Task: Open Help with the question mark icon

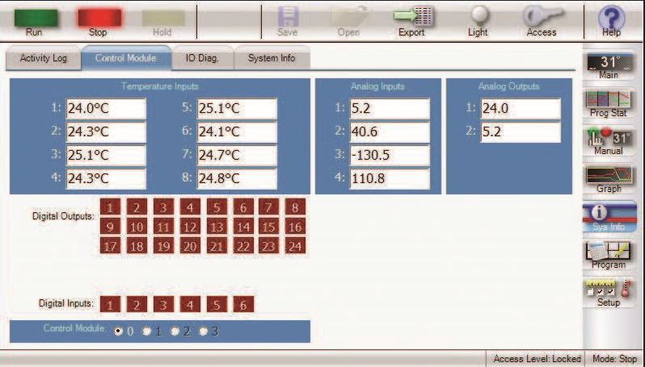Action: click(611, 18)
